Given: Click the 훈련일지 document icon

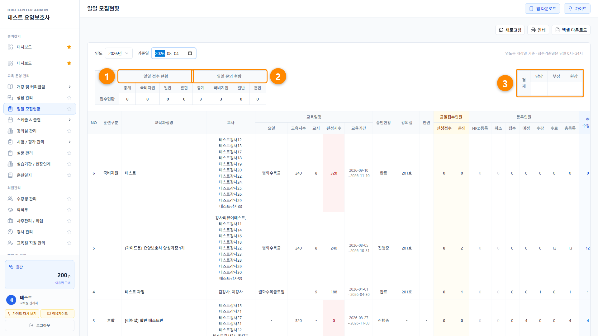Looking at the screenshot, I should point(10,175).
